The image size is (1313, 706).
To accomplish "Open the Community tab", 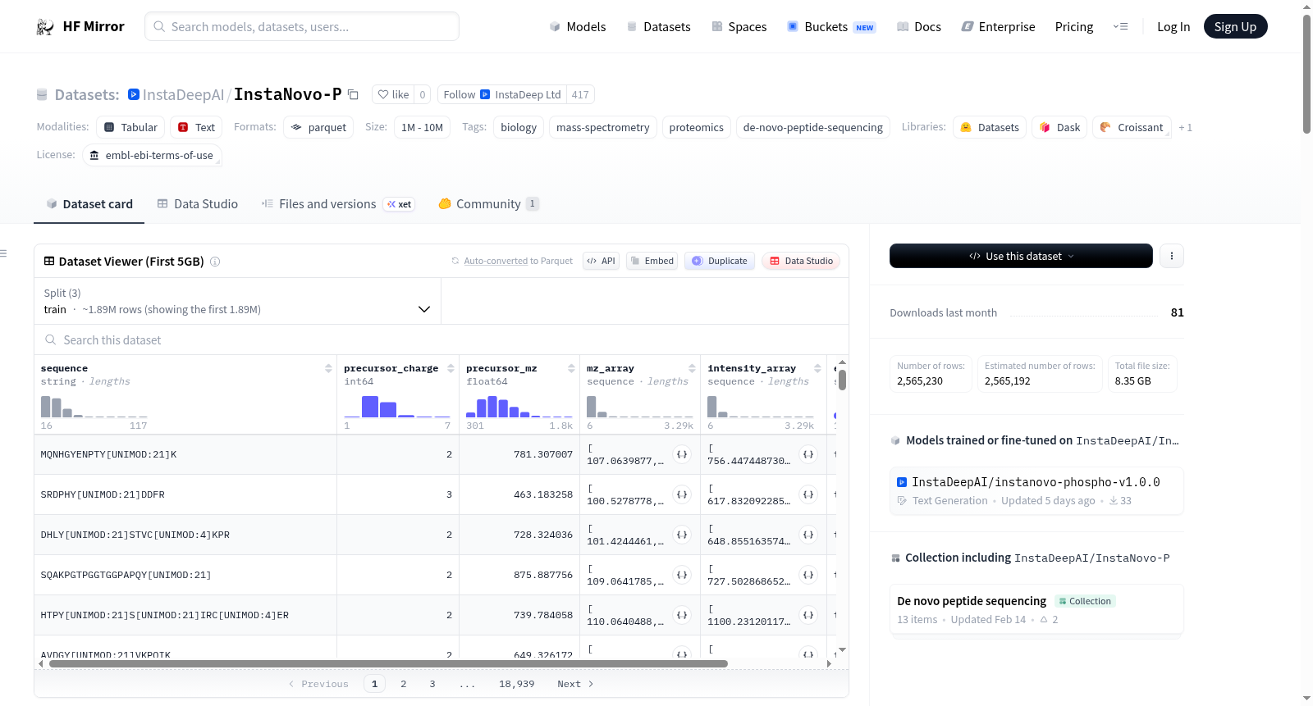I will pos(489,204).
